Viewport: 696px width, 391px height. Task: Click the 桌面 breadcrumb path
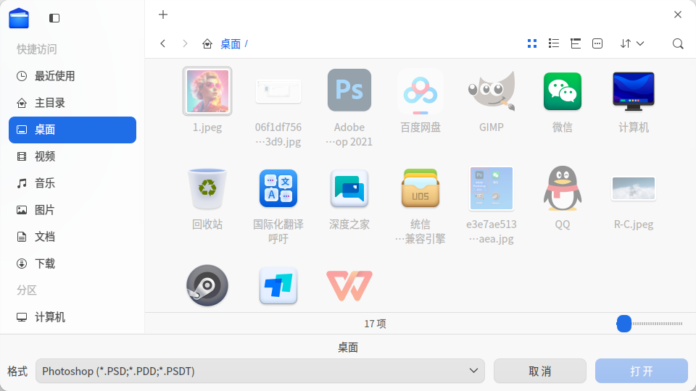[231, 44]
